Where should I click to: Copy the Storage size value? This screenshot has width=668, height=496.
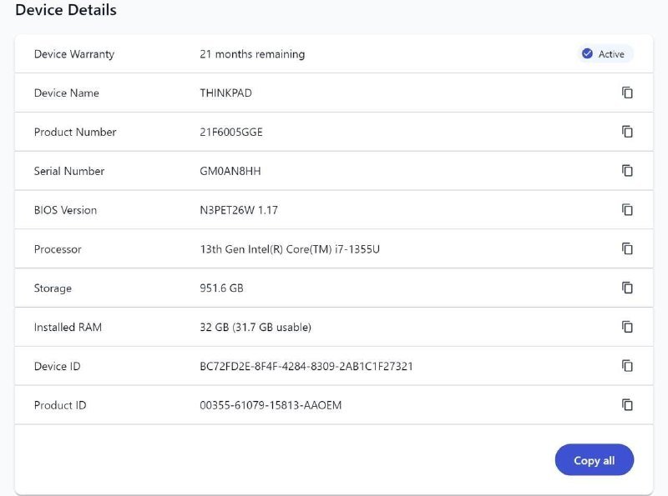tap(627, 288)
